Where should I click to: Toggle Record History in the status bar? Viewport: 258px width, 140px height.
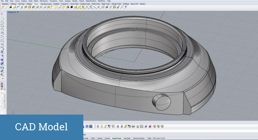[x=139, y=138]
